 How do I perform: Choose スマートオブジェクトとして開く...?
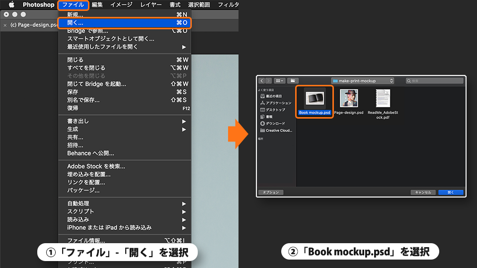tap(125, 39)
